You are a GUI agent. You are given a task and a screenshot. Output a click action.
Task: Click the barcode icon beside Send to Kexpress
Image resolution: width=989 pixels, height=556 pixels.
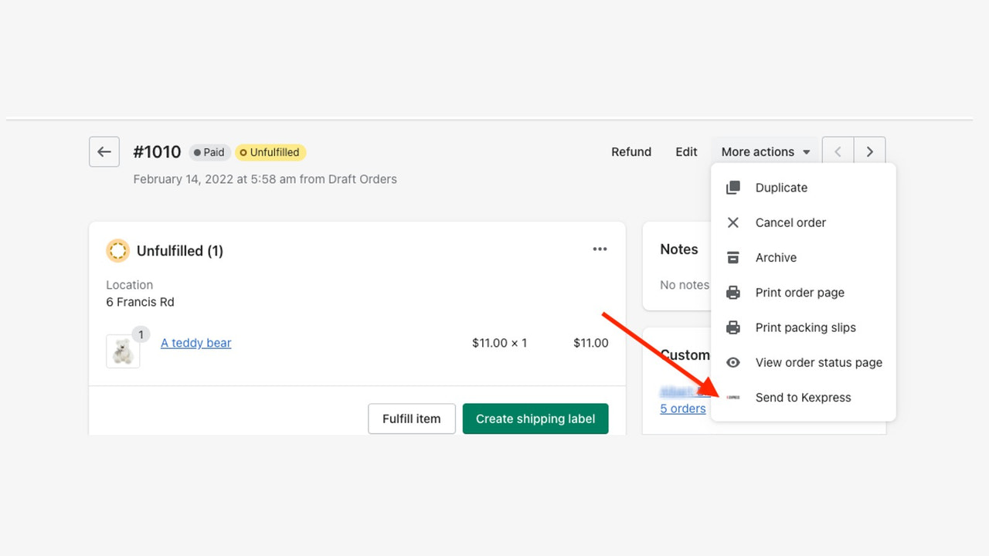(x=732, y=397)
